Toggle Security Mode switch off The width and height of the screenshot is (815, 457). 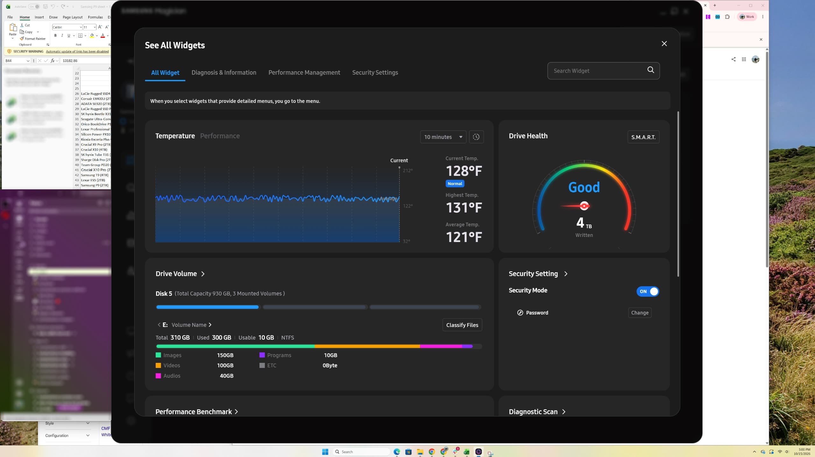[648, 291]
